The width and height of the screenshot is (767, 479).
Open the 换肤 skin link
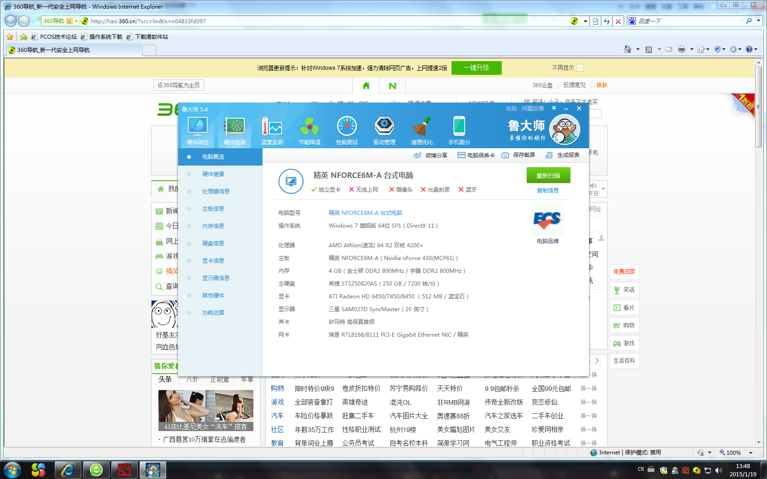click(x=602, y=85)
